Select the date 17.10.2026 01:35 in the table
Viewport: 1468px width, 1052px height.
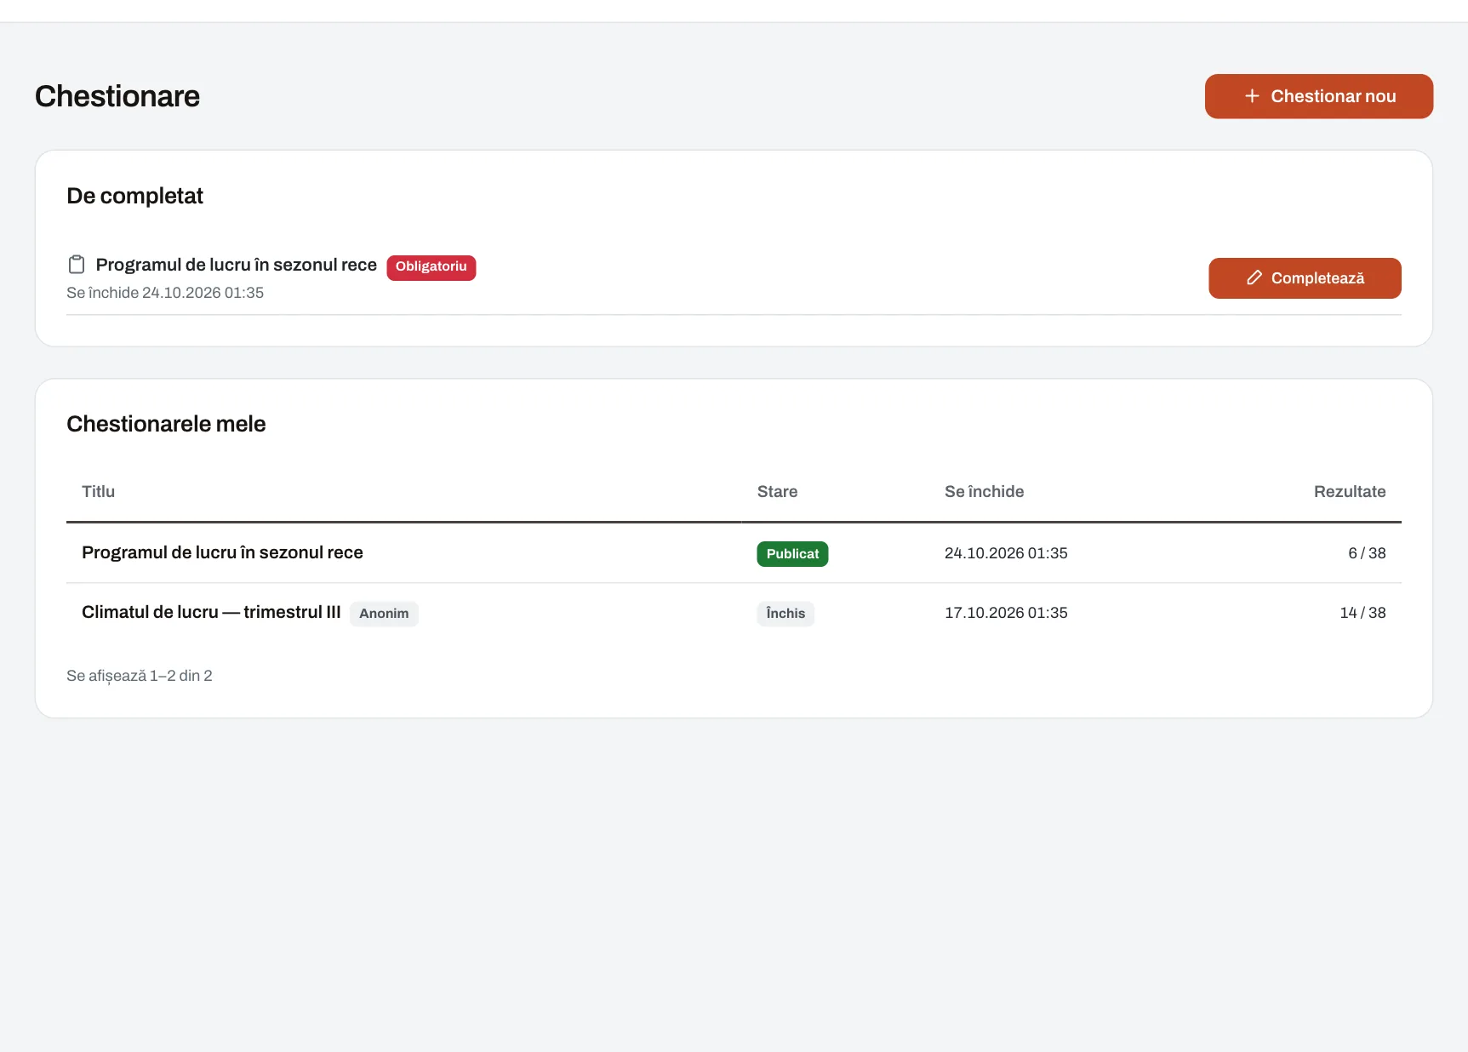tap(1006, 613)
